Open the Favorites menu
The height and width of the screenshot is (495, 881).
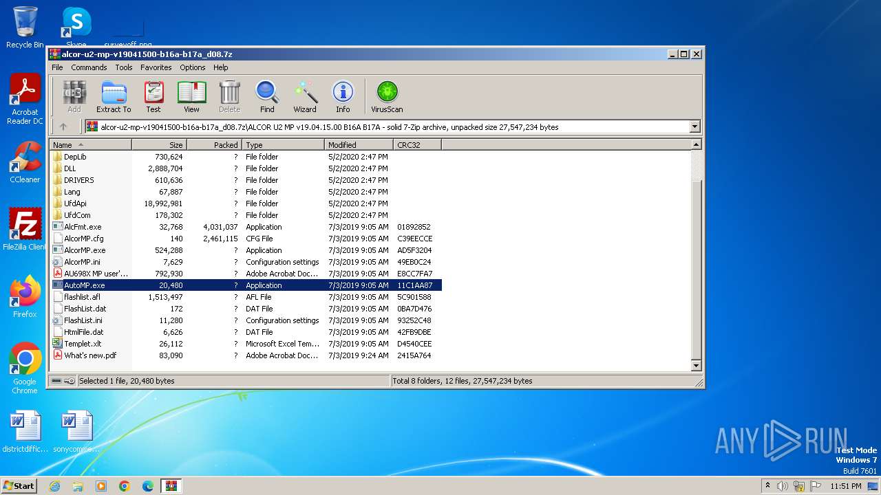coord(156,67)
